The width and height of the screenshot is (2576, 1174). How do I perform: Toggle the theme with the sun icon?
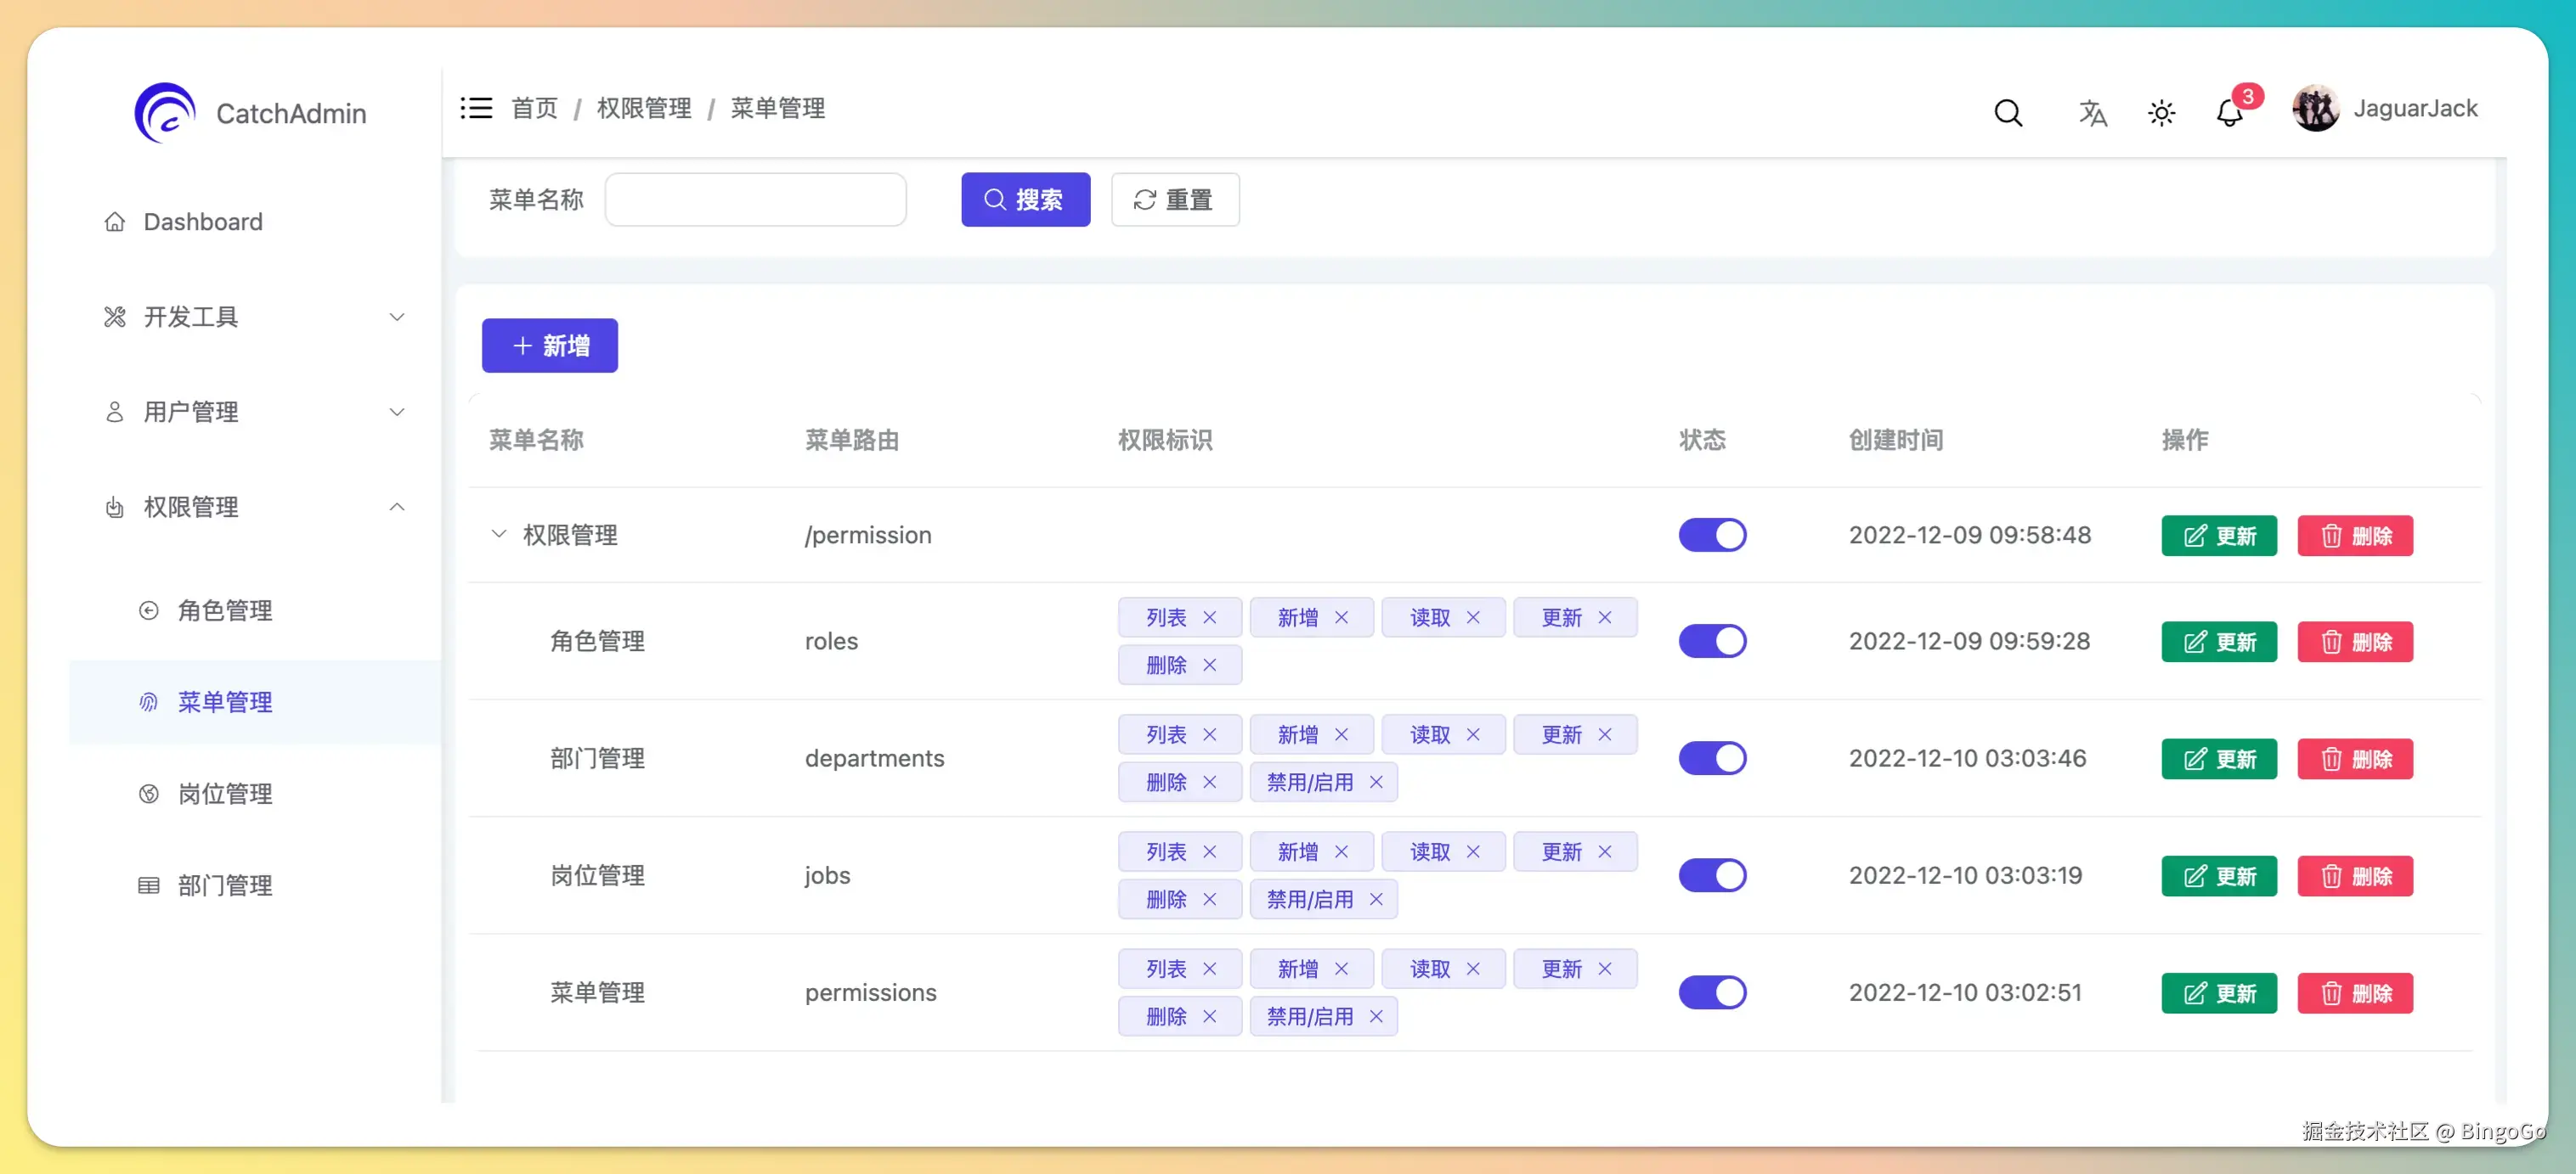(x=2162, y=112)
